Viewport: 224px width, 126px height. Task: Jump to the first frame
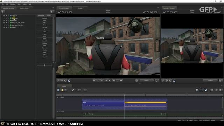(94, 80)
